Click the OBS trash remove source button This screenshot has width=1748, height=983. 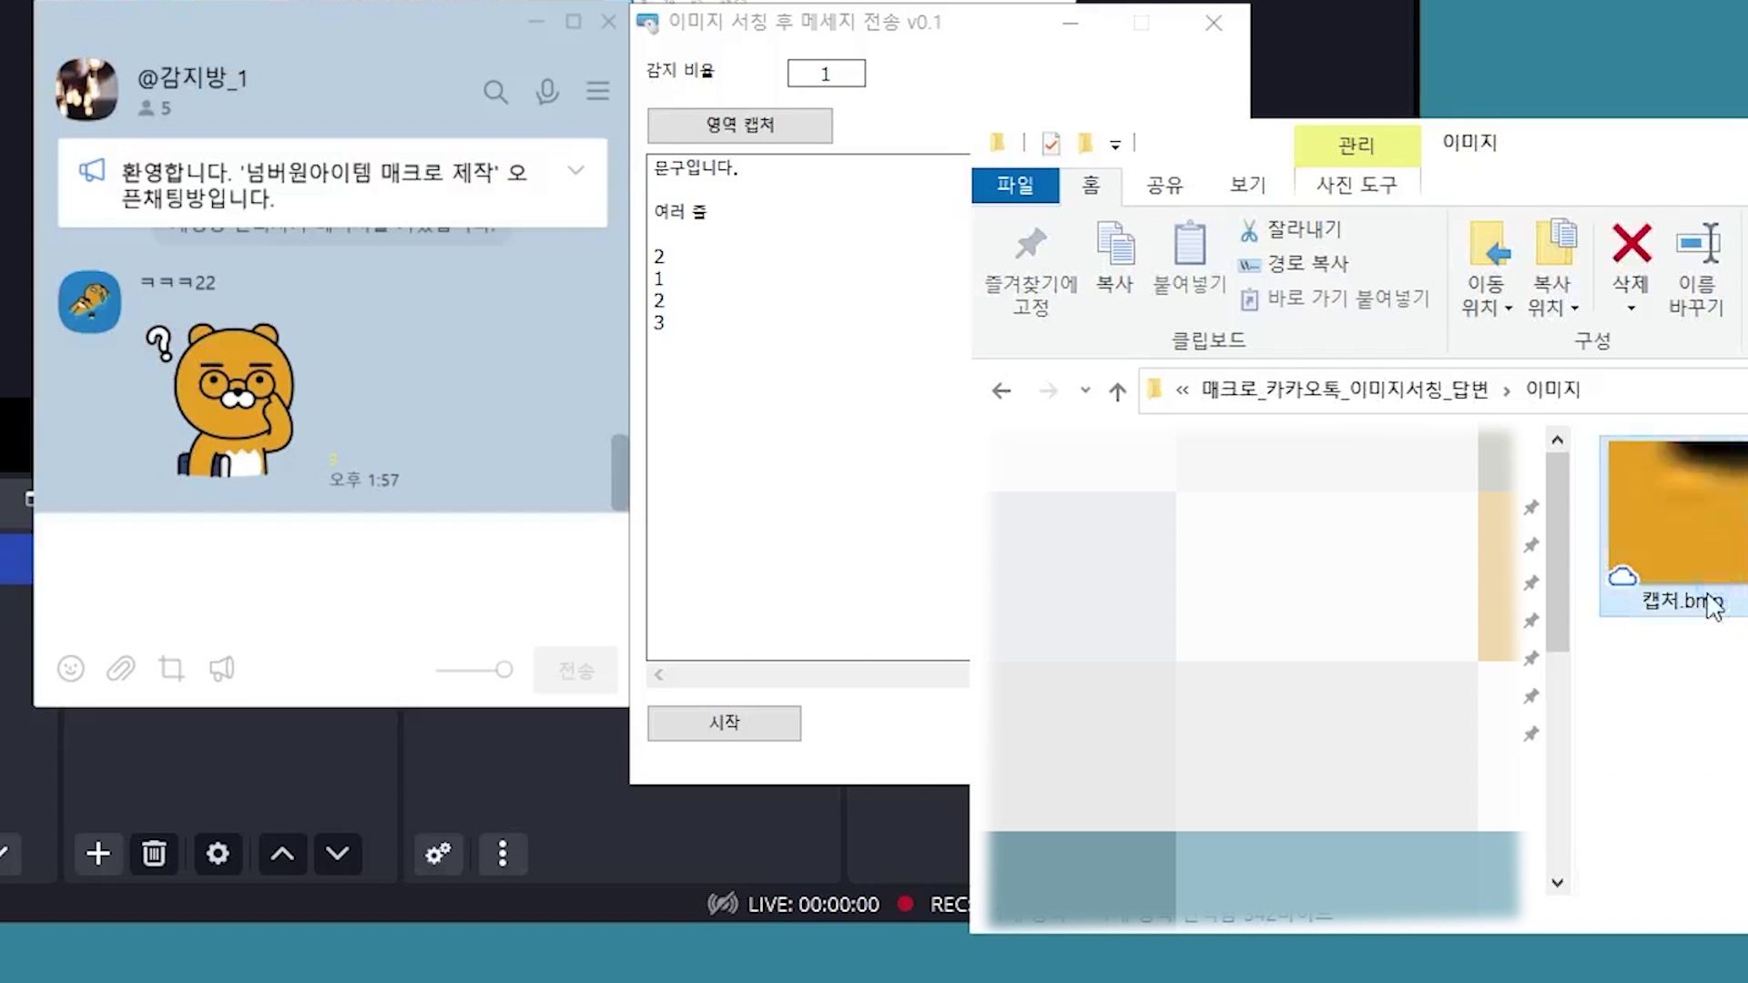(154, 854)
